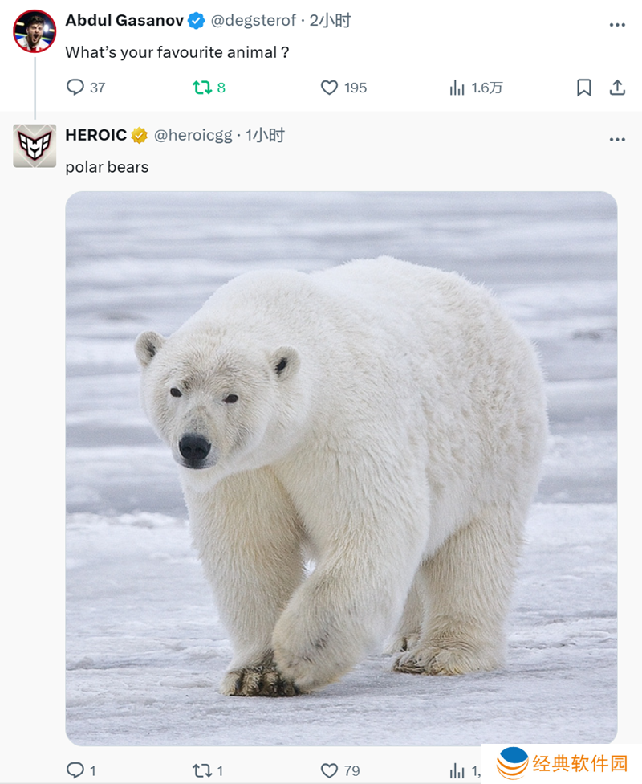Open the HEROIC display name link
642x784 pixels.
click(x=96, y=136)
